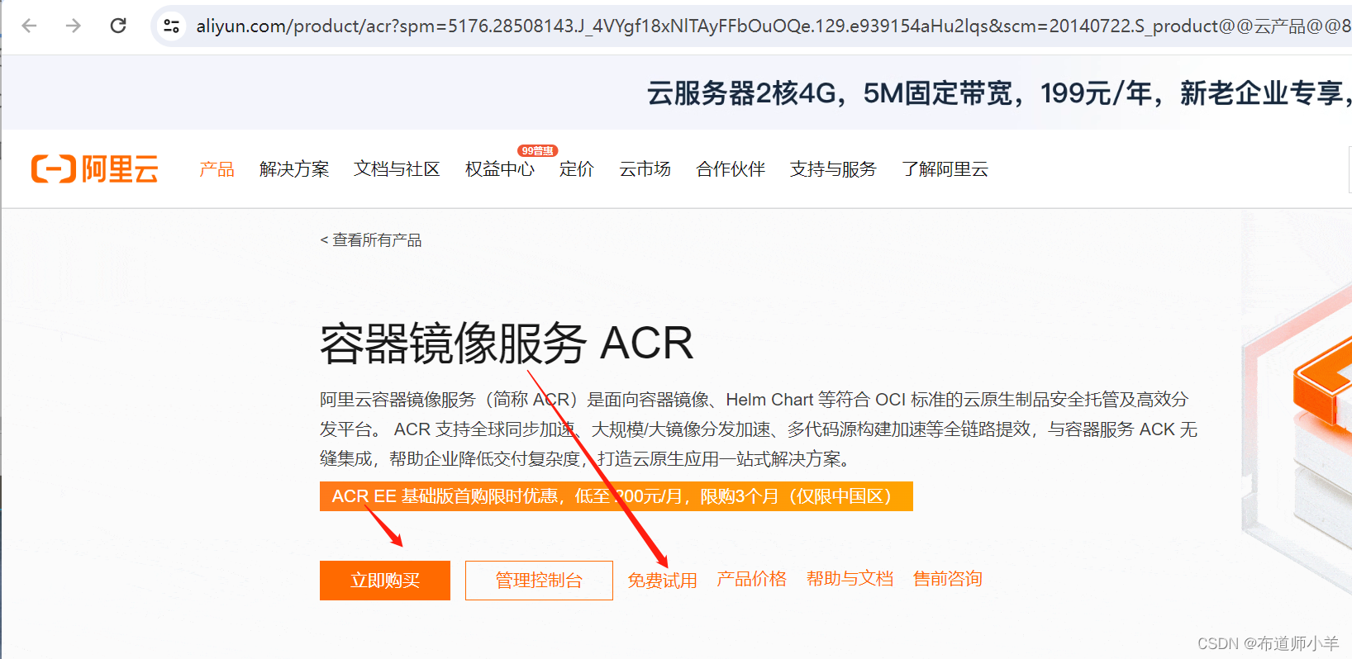
Task: Open the 合作伙伴 menu item
Action: [x=731, y=169]
